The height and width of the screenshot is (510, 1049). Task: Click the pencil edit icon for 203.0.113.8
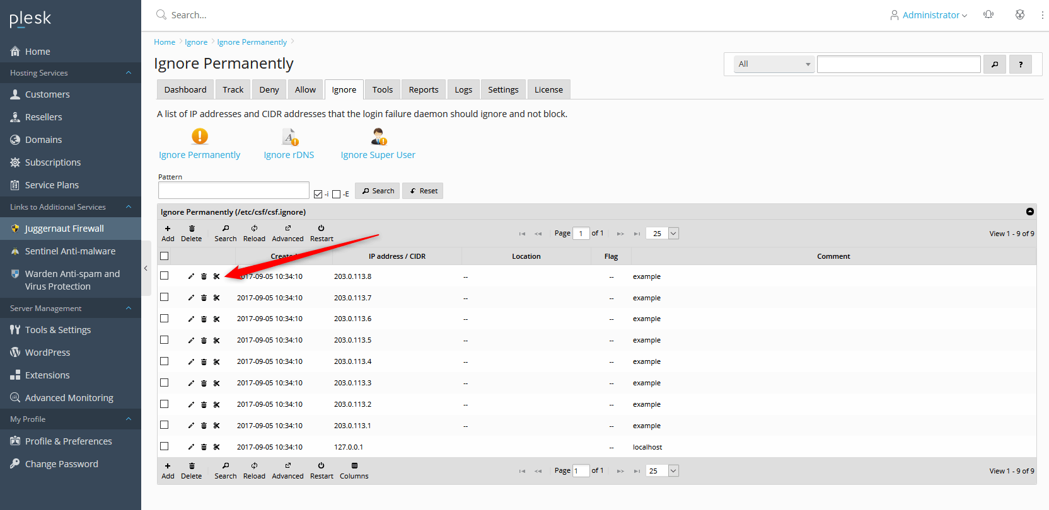(191, 276)
